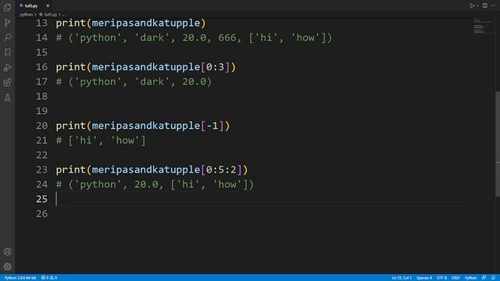Go to line via Ln 23, Col 1

click(x=402, y=278)
